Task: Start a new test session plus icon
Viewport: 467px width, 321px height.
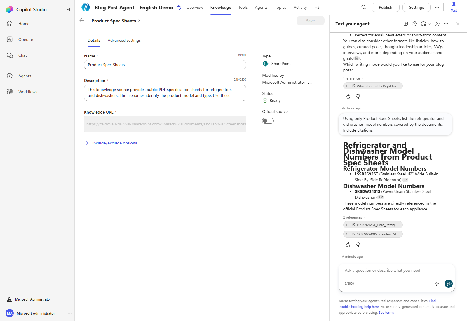Action: (405, 24)
